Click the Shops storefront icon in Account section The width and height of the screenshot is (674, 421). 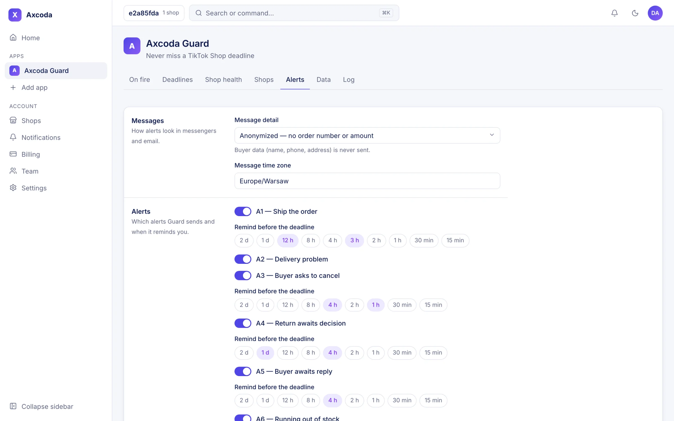[x=13, y=120]
